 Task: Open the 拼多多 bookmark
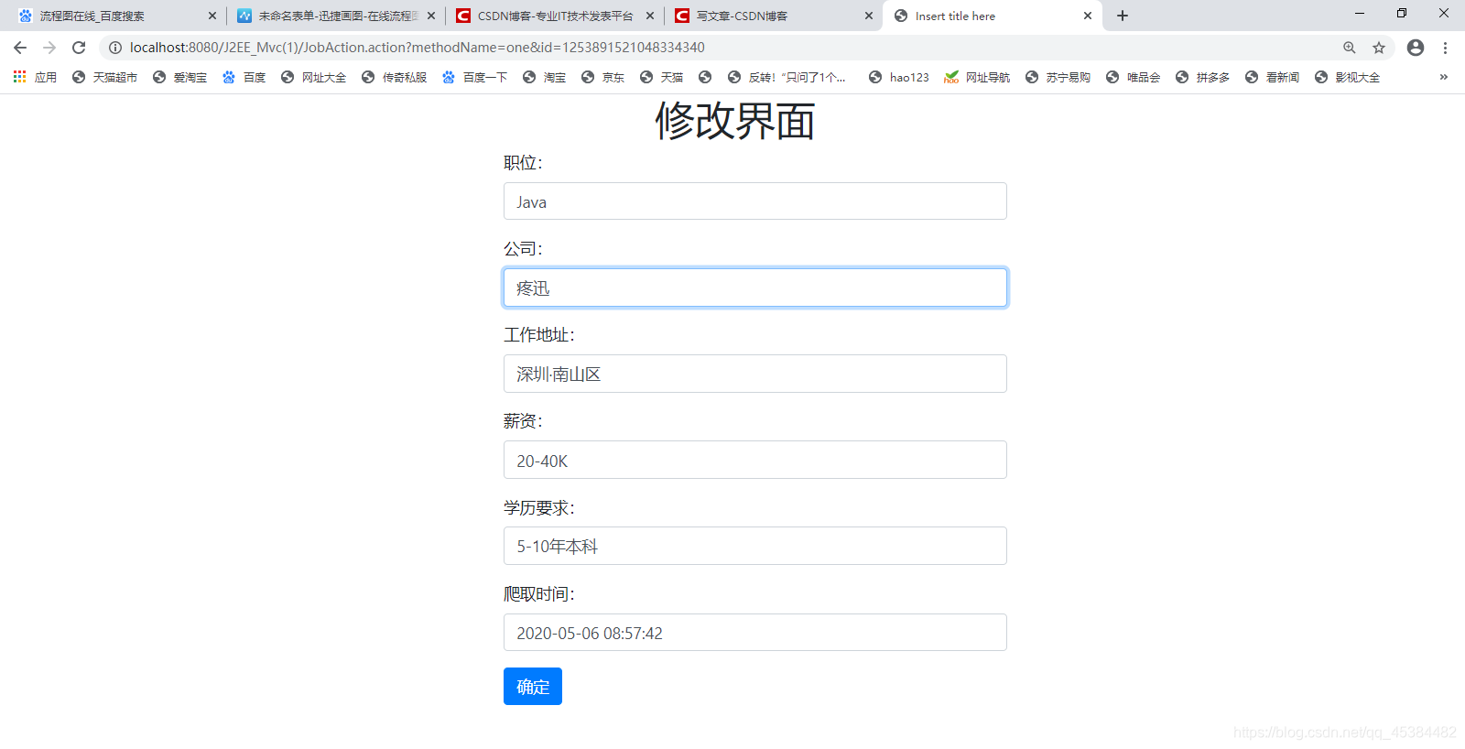[x=1202, y=77]
